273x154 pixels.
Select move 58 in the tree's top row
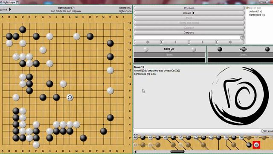(x=241, y=138)
